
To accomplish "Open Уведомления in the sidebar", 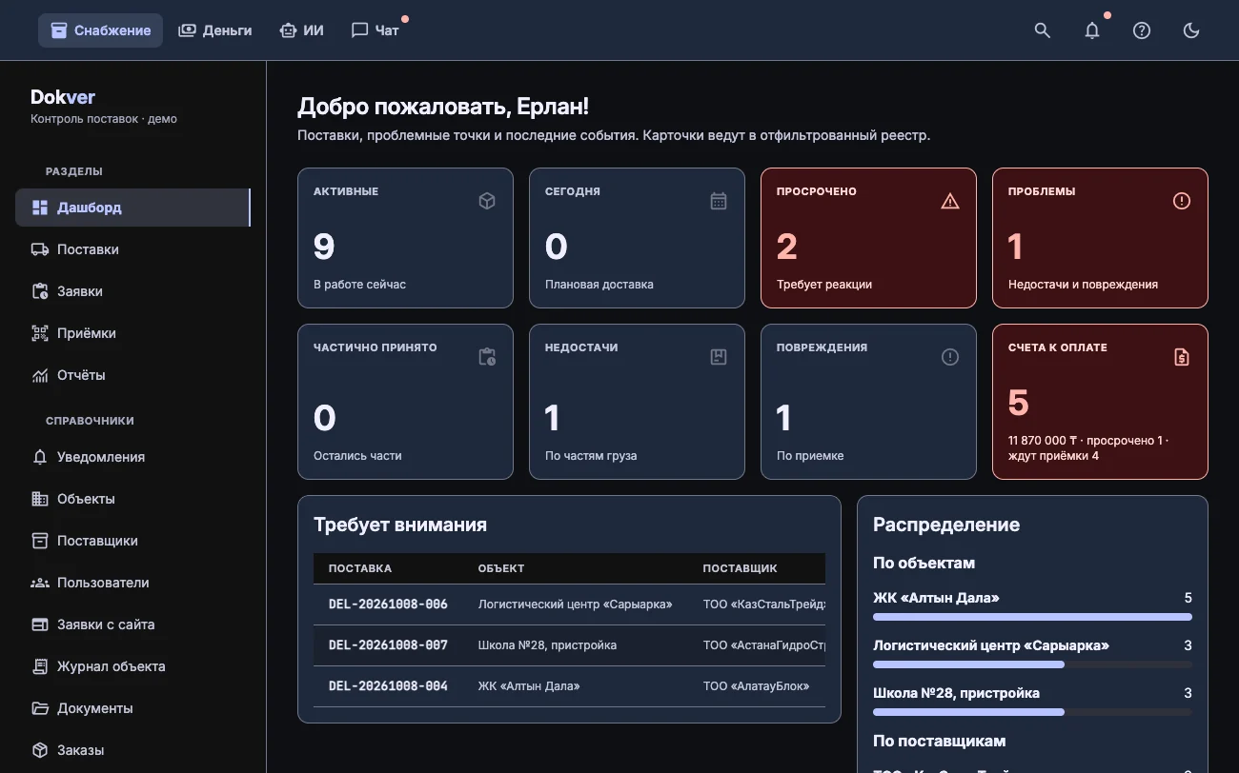I will (132, 457).
